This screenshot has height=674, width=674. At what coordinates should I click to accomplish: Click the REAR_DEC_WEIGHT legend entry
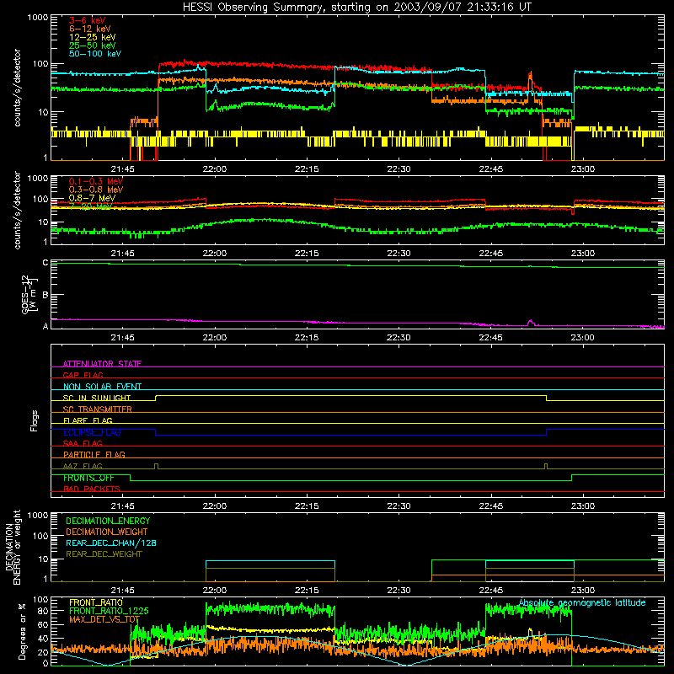(x=104, y=554)
